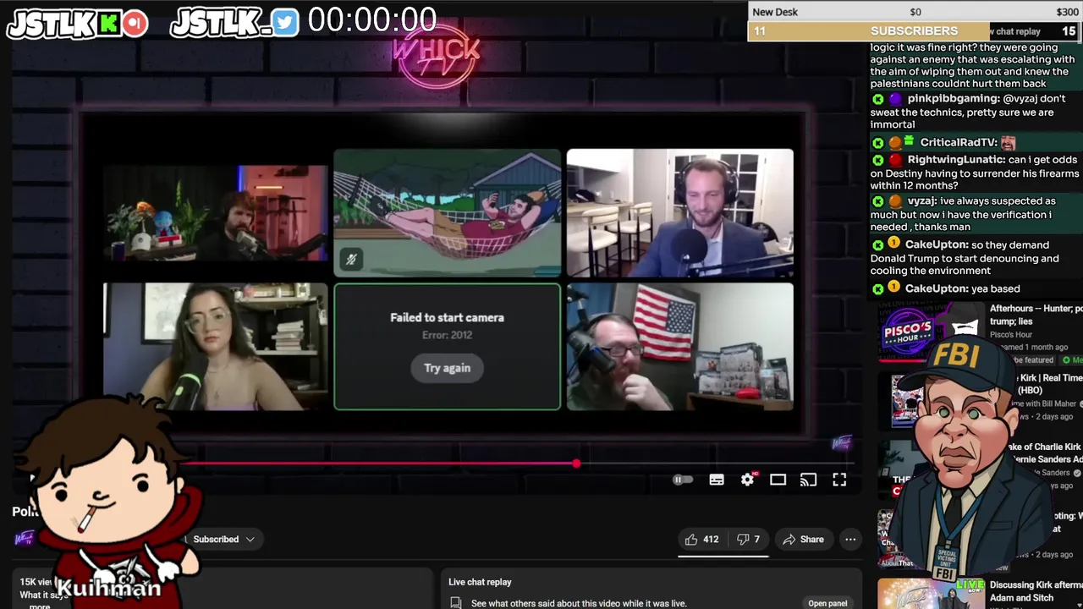1083x609 pixels.
Task: Open the video settings gear
Action: click(748, 480)
